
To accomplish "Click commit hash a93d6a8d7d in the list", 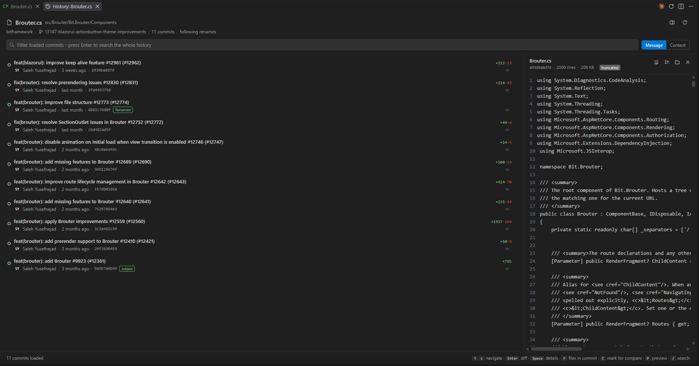I will coord(103,70).
